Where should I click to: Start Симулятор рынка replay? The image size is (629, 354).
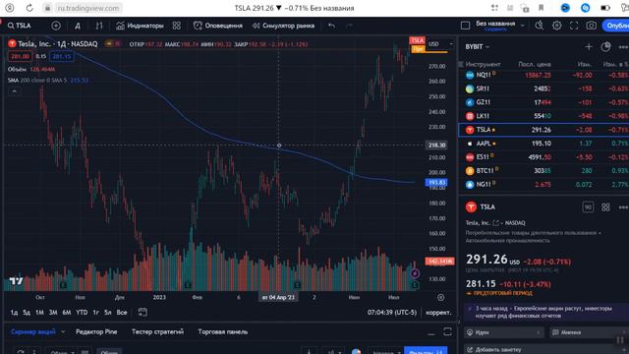click(283, 26)
